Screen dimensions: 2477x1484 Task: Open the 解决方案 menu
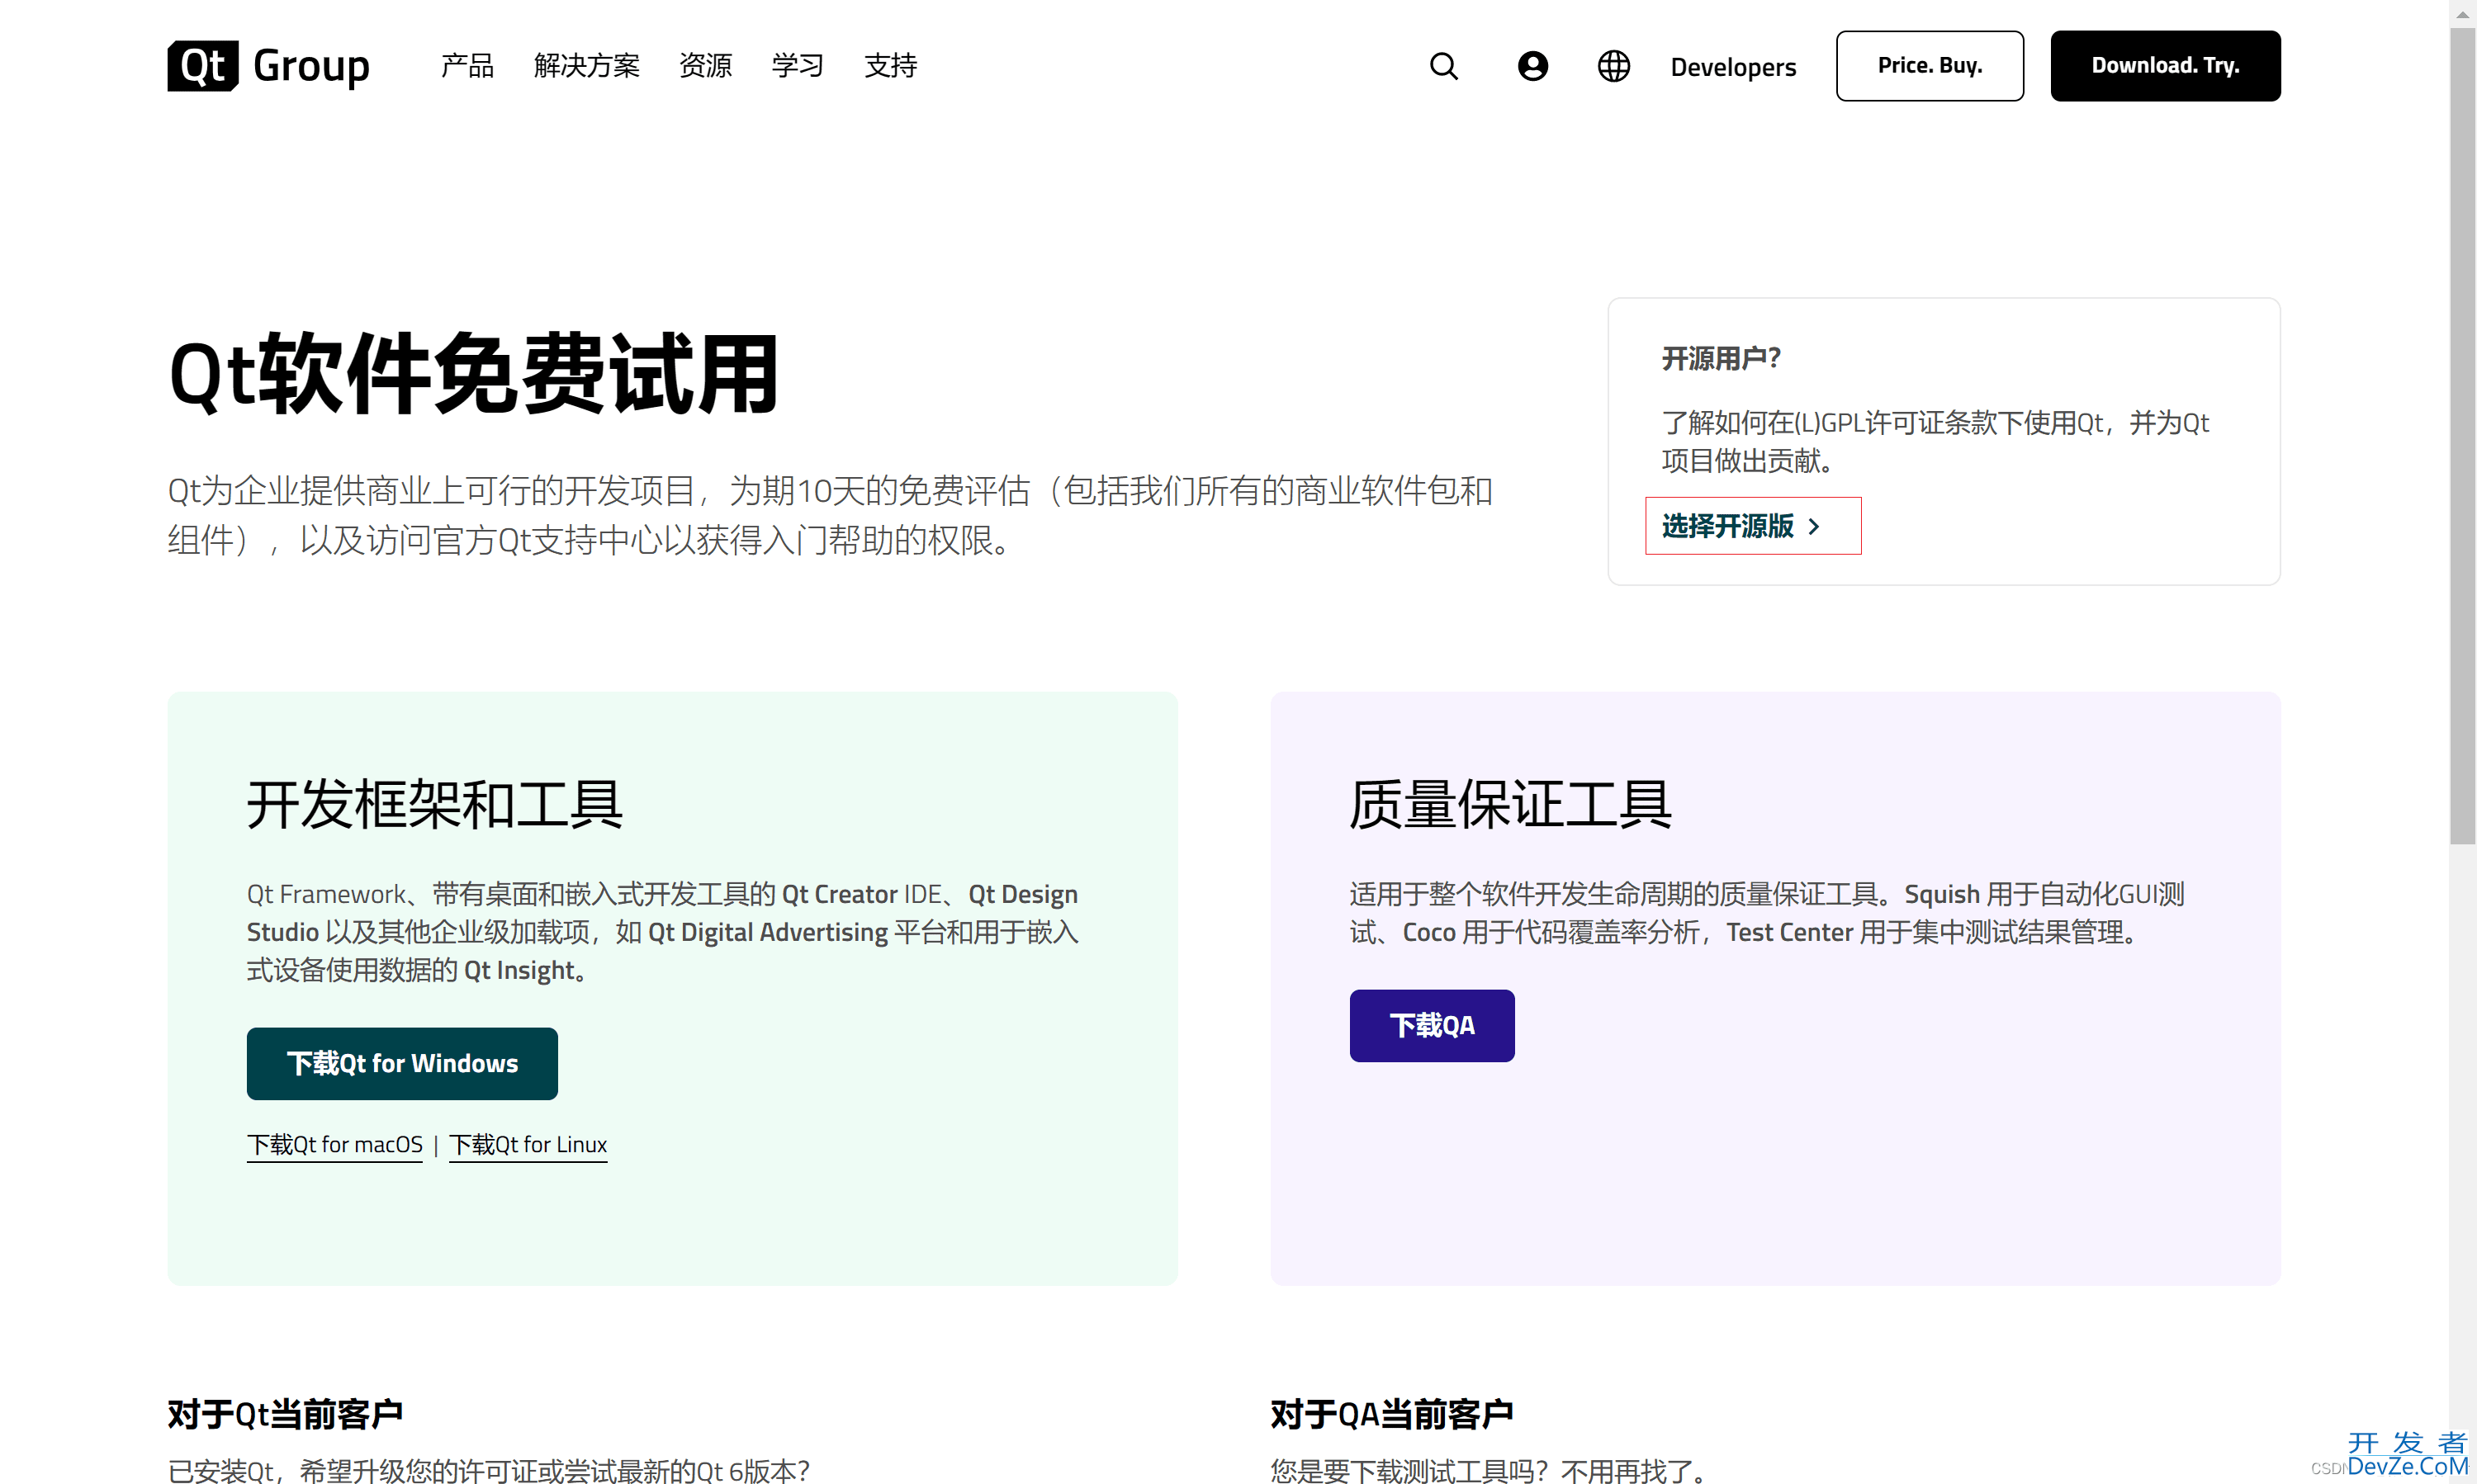click(x=586, y=66)
